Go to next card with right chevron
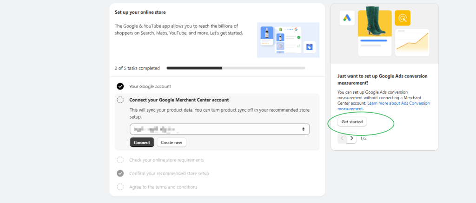 pyautogui.click(x=352, y=138)
